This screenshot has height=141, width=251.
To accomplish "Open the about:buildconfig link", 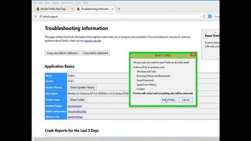I will click(x=77, y=111).
